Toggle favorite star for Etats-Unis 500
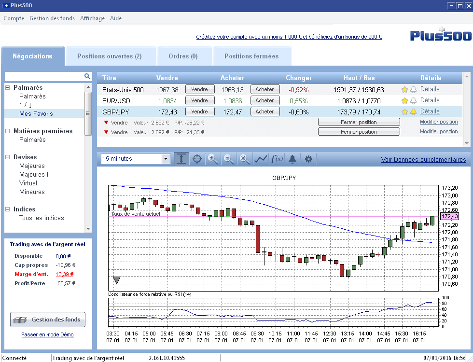 click(x=404, y=90)
